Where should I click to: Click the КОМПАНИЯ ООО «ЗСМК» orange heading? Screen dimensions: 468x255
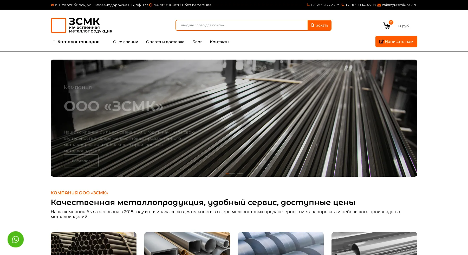pos(79,193)
